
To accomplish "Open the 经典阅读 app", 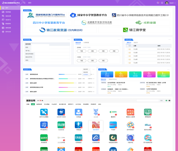I will pos(79,139).
